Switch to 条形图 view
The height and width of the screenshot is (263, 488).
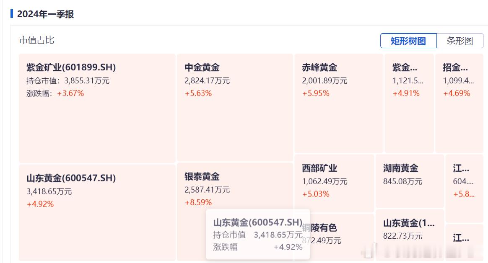click(460, 41)
